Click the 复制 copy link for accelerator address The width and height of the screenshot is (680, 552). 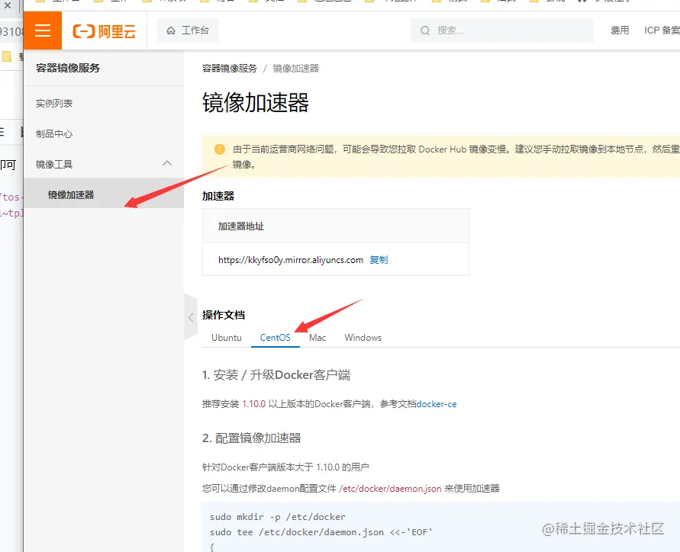tap(379, 259)
